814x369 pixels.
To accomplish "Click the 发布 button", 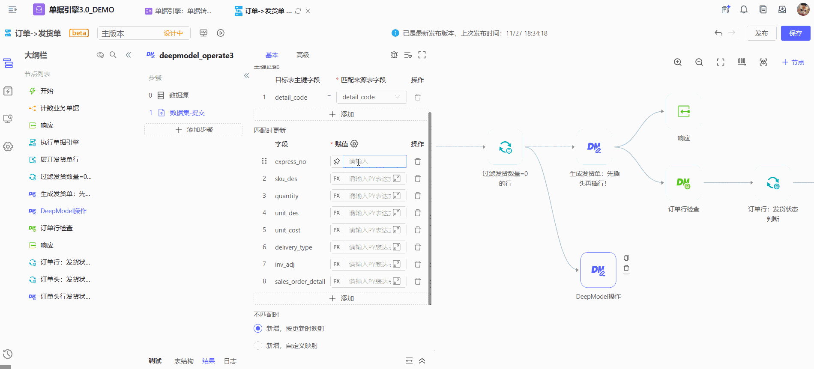I will click(761, 33).
